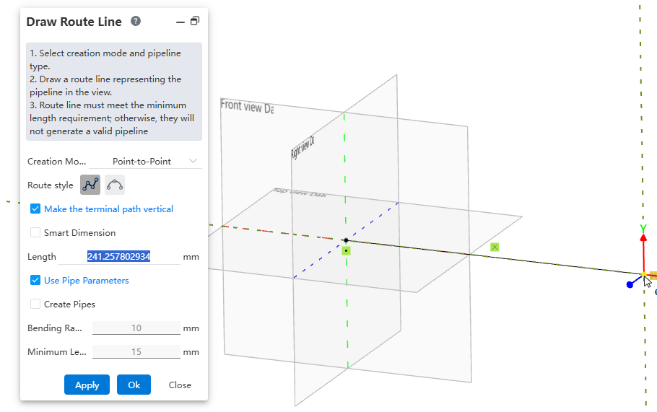Viewport: 657px width, 412px height.
Task: Click the Close text button
Action: pyautogui.click(x=180, y=385)
